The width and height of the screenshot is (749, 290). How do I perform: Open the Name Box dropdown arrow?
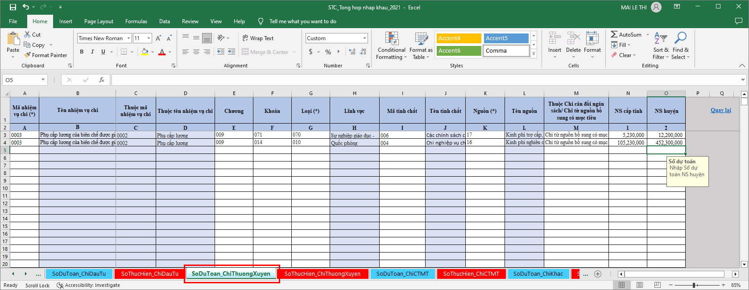coord(43,80)
